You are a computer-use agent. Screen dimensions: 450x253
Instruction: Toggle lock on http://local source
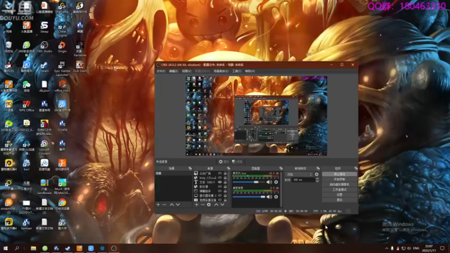tap(226, 178)
